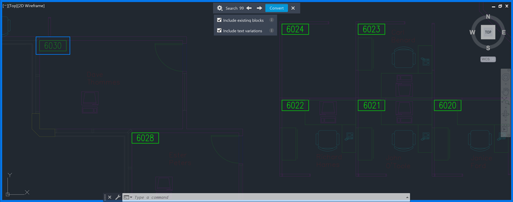The image size is (513, 202).
Task: Uncheck Include text variations
Action: [x=219, y=31]
